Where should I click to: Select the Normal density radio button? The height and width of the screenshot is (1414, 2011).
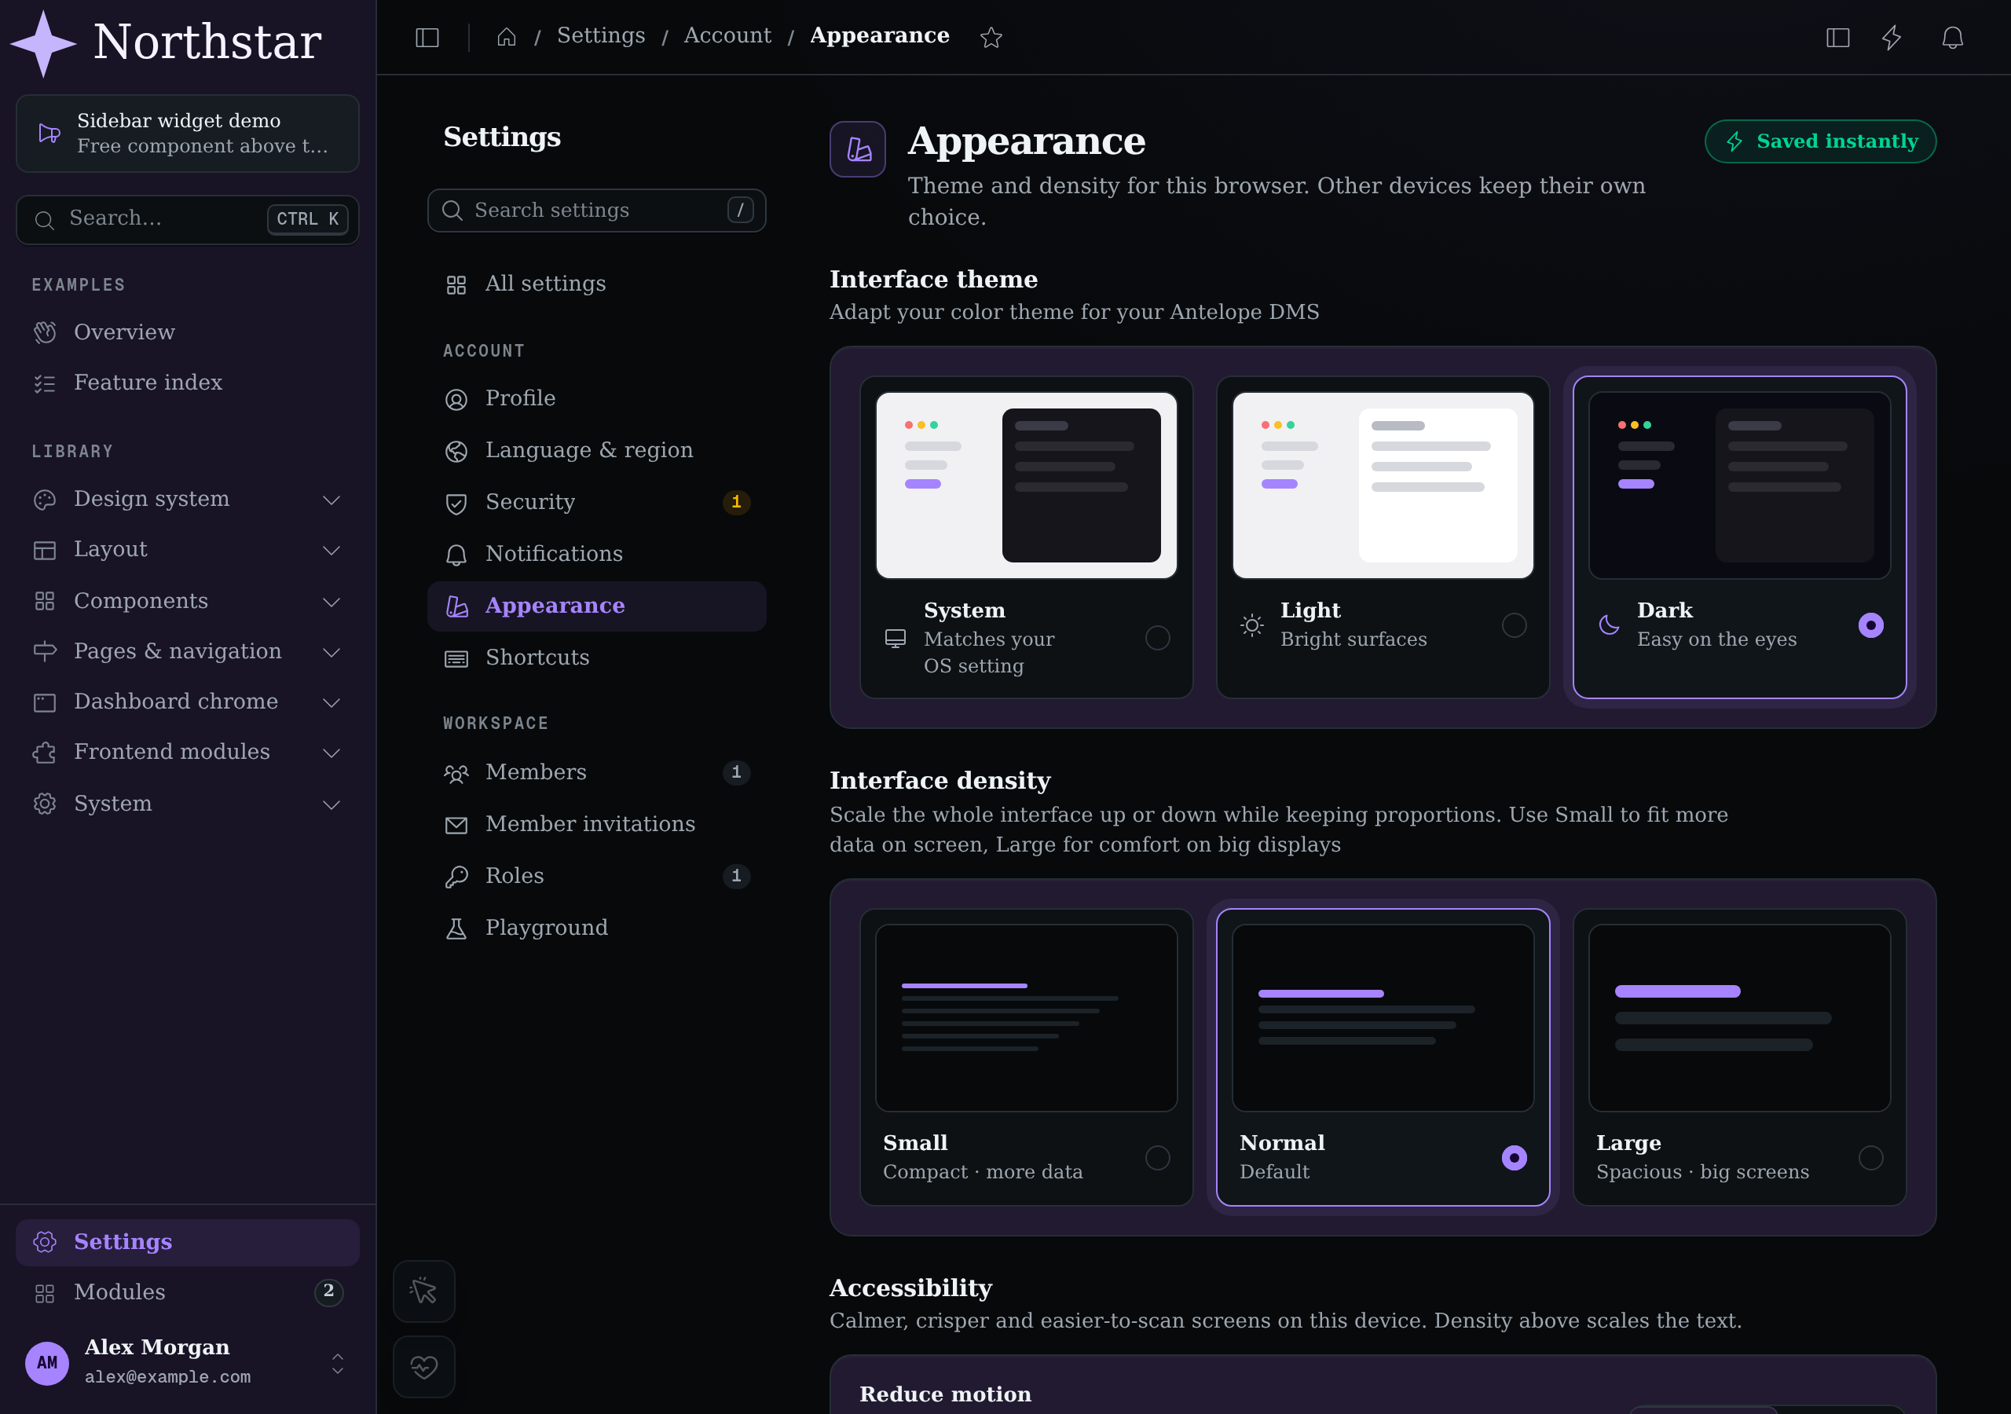click(x=1514, y=1157)
